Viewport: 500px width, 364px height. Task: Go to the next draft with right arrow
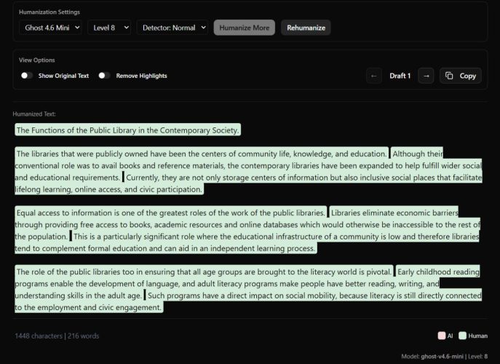(x=426, y=76)
